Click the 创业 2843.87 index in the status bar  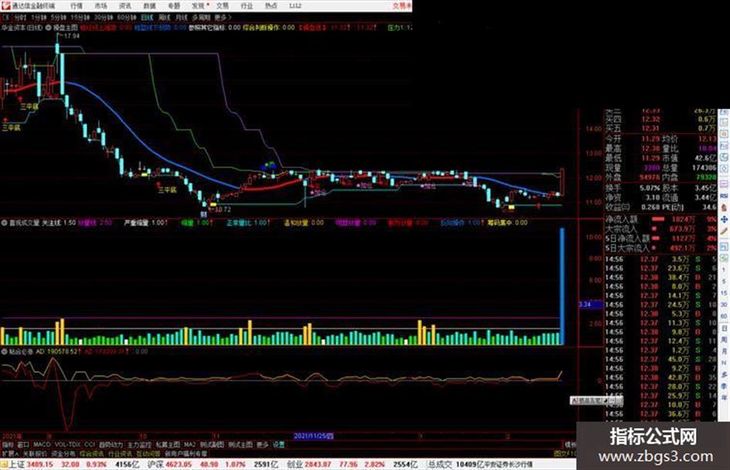[x=308, y=465]
